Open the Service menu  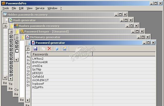click(40, 8)
